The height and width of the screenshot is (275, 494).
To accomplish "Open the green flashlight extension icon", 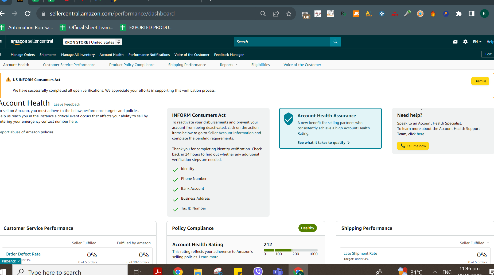I will 407,14.
